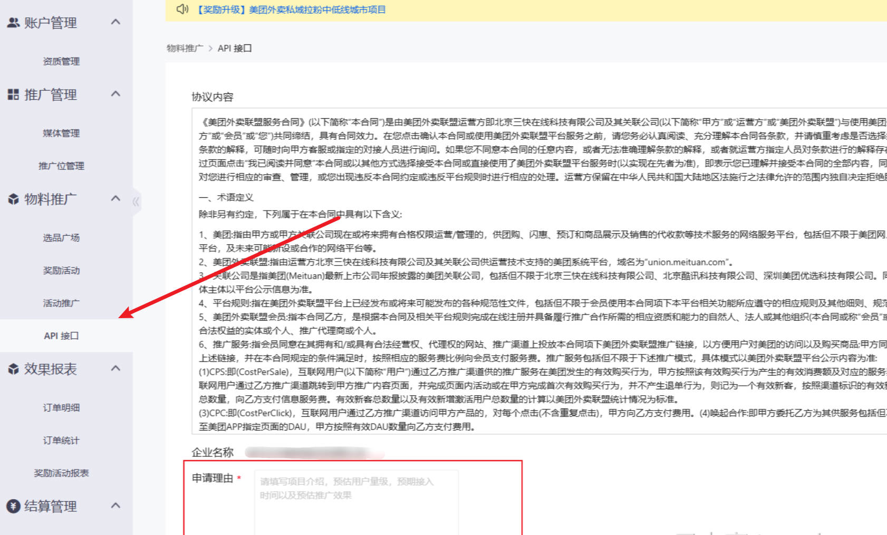Image resolution: width=887 pixels, height=535 pixels.
Task: Click API 接口 breadcrumb text
Action: pyautogui.click(x=235, y=48)
